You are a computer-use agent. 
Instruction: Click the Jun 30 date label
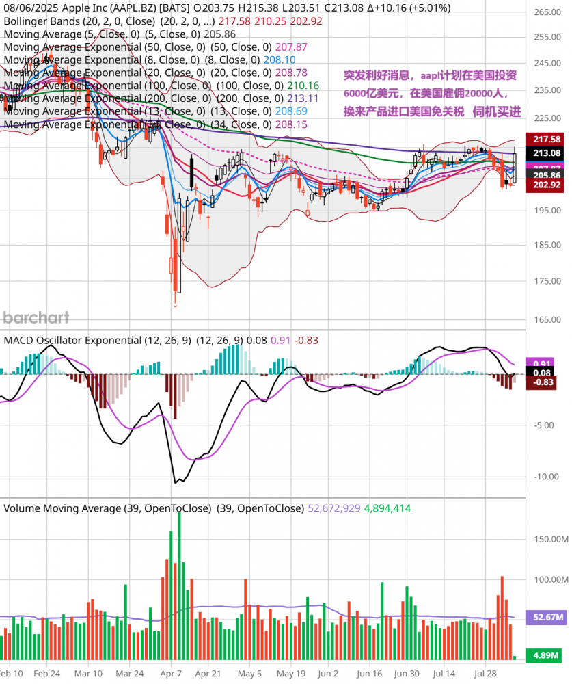pyautogui.click(x=407, y=674)
